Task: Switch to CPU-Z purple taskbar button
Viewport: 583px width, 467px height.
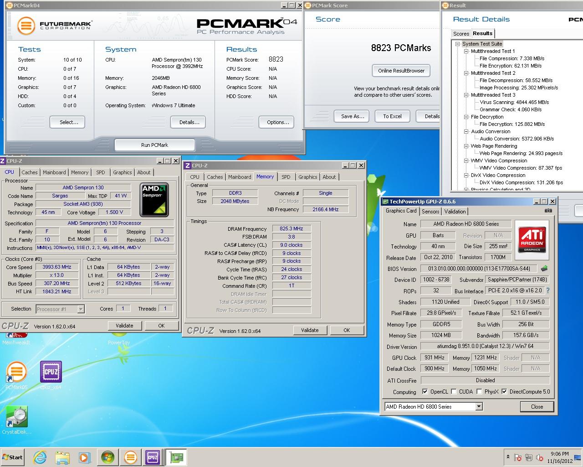Action: click(152, 457)
